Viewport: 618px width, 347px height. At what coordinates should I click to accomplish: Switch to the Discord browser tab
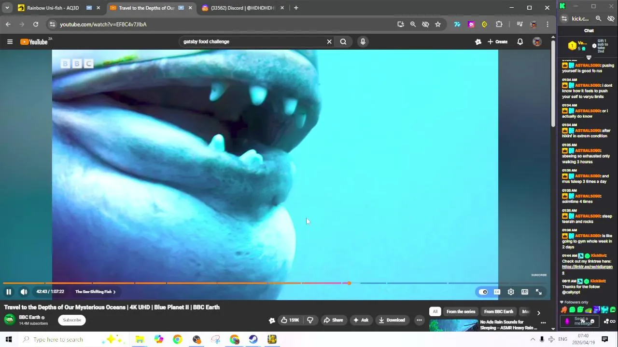pyautogui.click(x=241, y=8)
